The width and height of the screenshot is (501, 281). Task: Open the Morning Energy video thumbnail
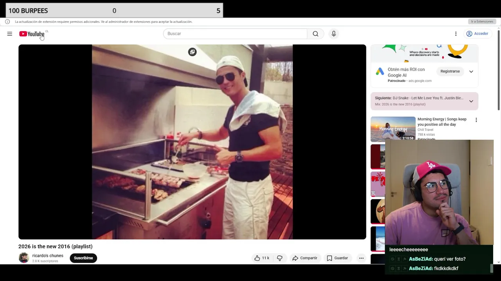(x=393, y=129)
